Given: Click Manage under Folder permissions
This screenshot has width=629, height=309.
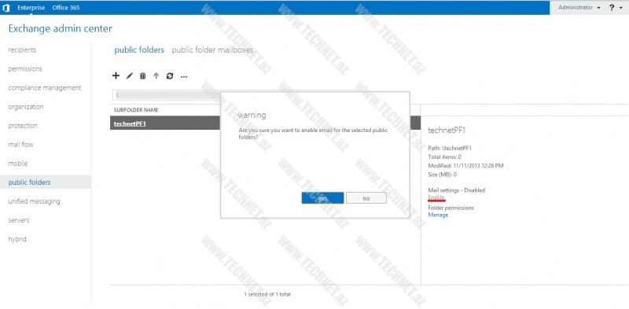Looking at the screenshot, I should (x=438, y=215).
